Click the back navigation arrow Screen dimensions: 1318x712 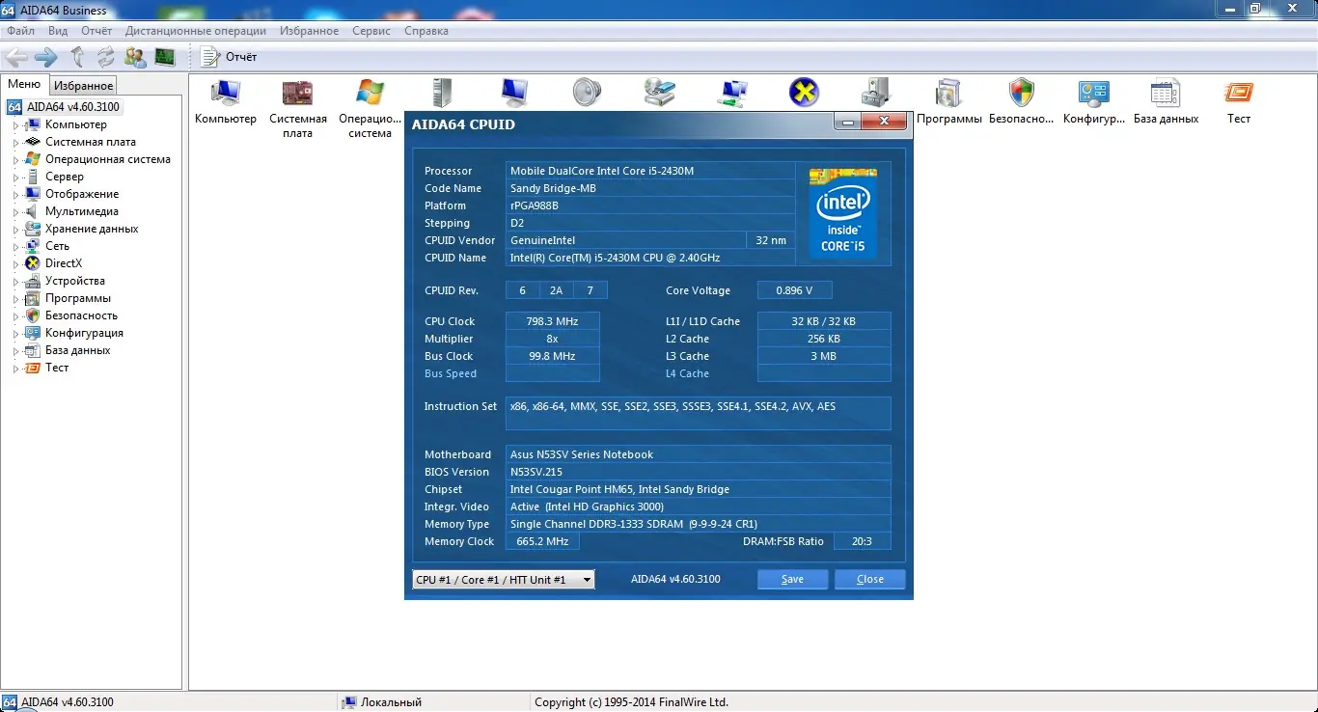coord(15,56)
